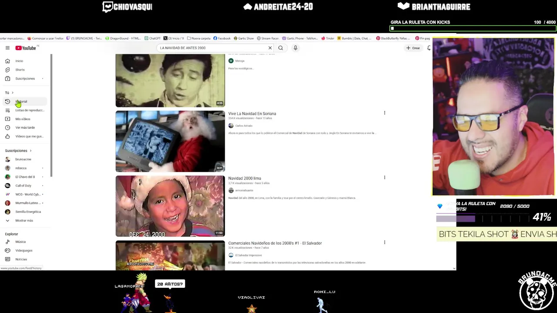The height and width of the screenshot is (313, 557).
Task: Expand the Tú section chevron
Action: coord(12,93)
